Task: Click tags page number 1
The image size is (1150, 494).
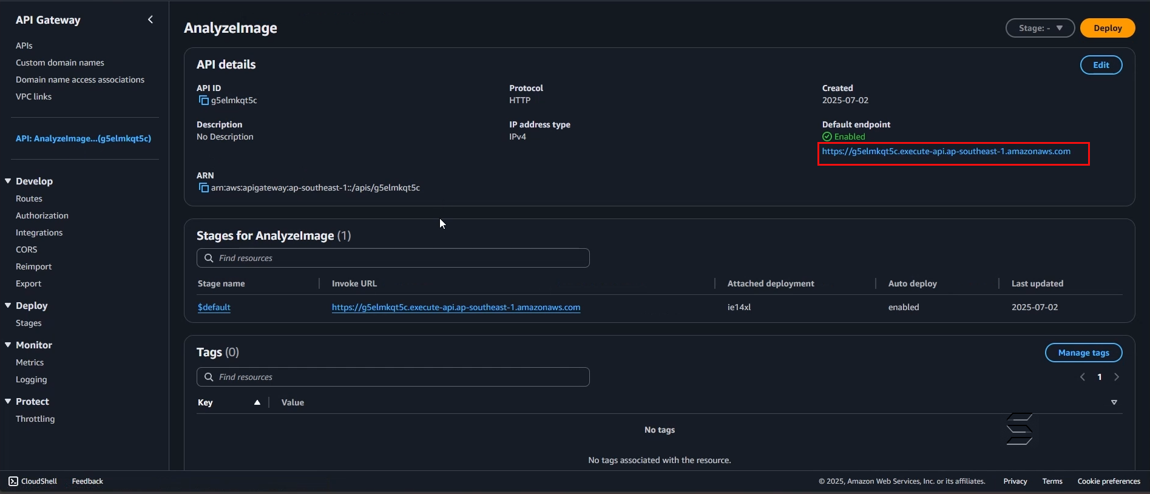Action: (1099, 377)
